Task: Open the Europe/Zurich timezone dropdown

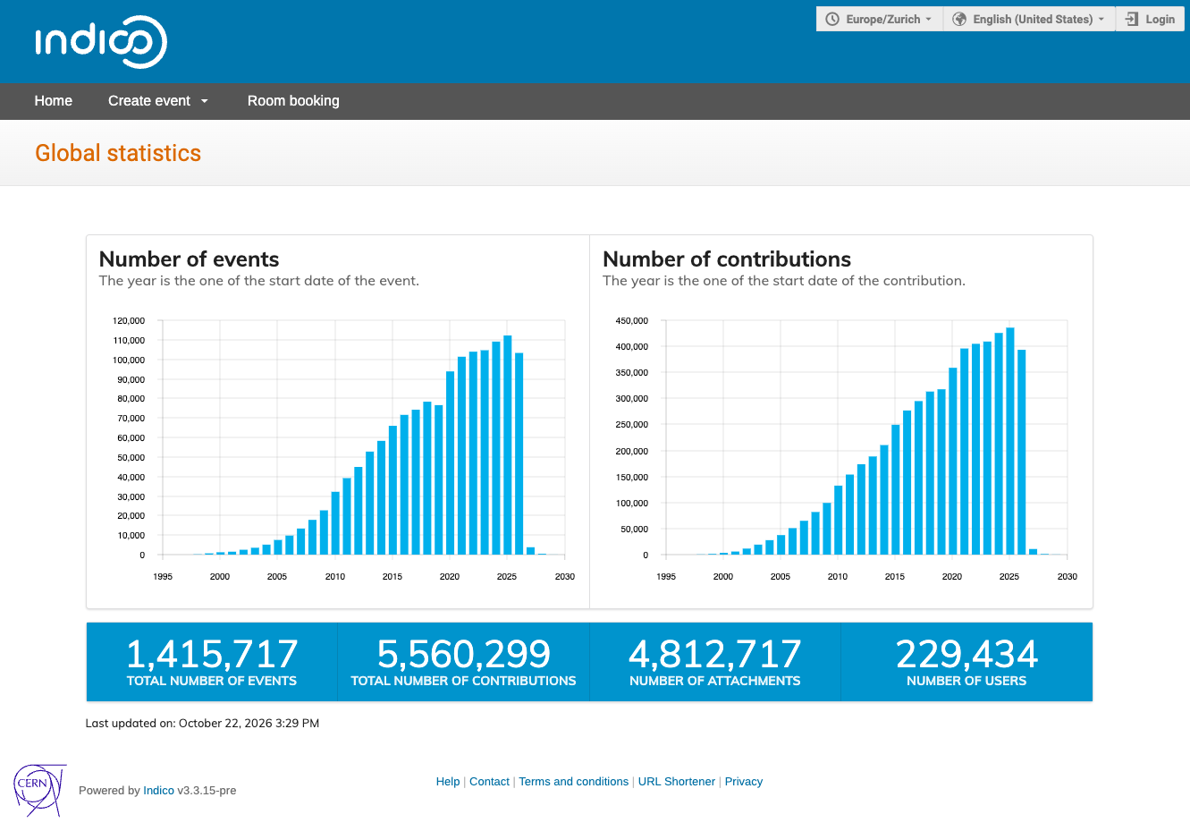Action: [x=880, y=19]
